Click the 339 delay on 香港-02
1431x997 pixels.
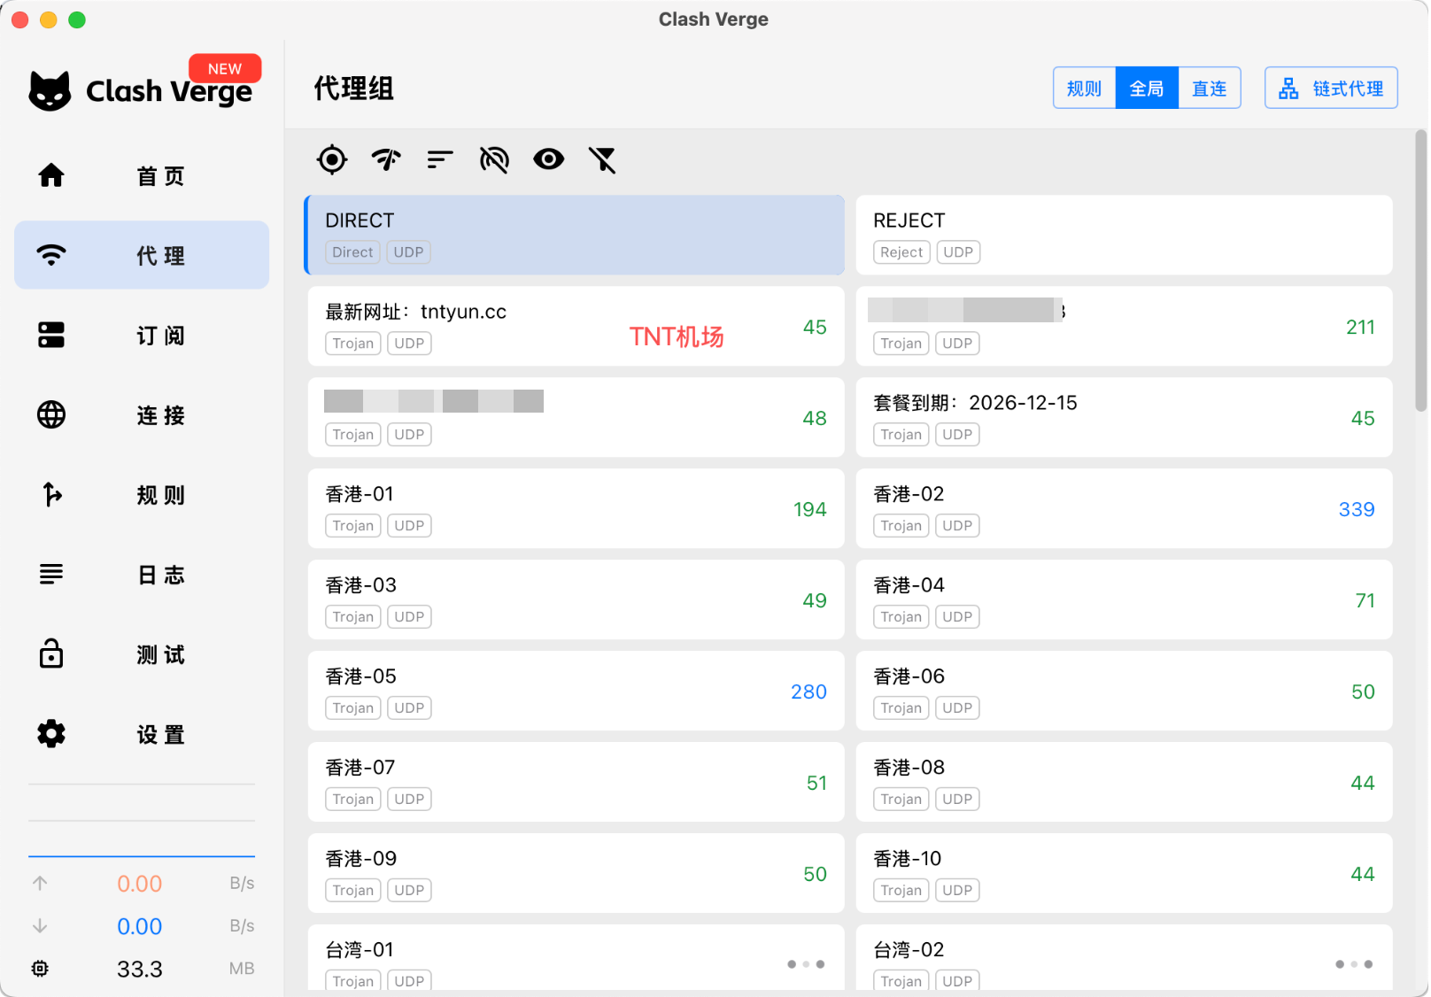(1356, 509)
